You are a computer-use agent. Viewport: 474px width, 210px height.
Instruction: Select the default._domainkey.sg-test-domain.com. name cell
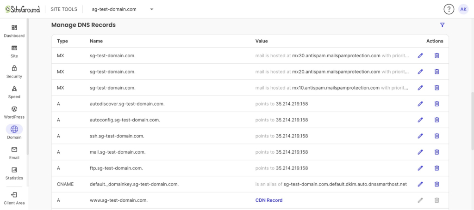pos(134,184)
